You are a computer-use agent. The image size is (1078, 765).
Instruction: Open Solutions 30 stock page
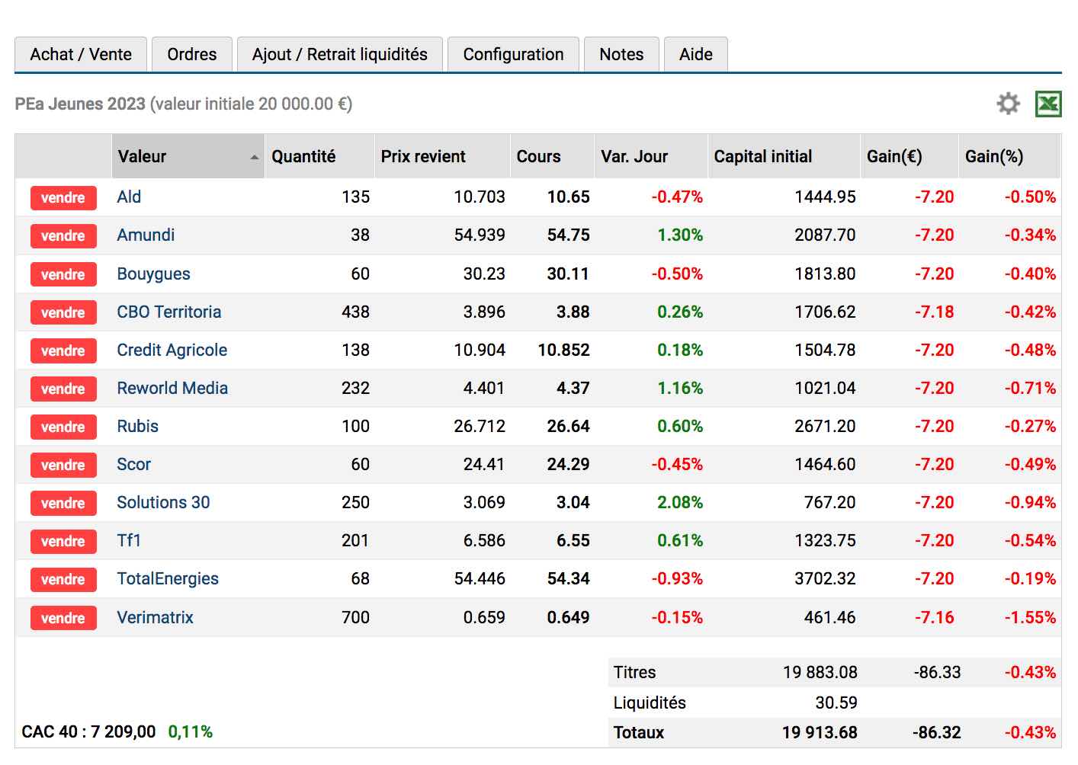point(163,502)
